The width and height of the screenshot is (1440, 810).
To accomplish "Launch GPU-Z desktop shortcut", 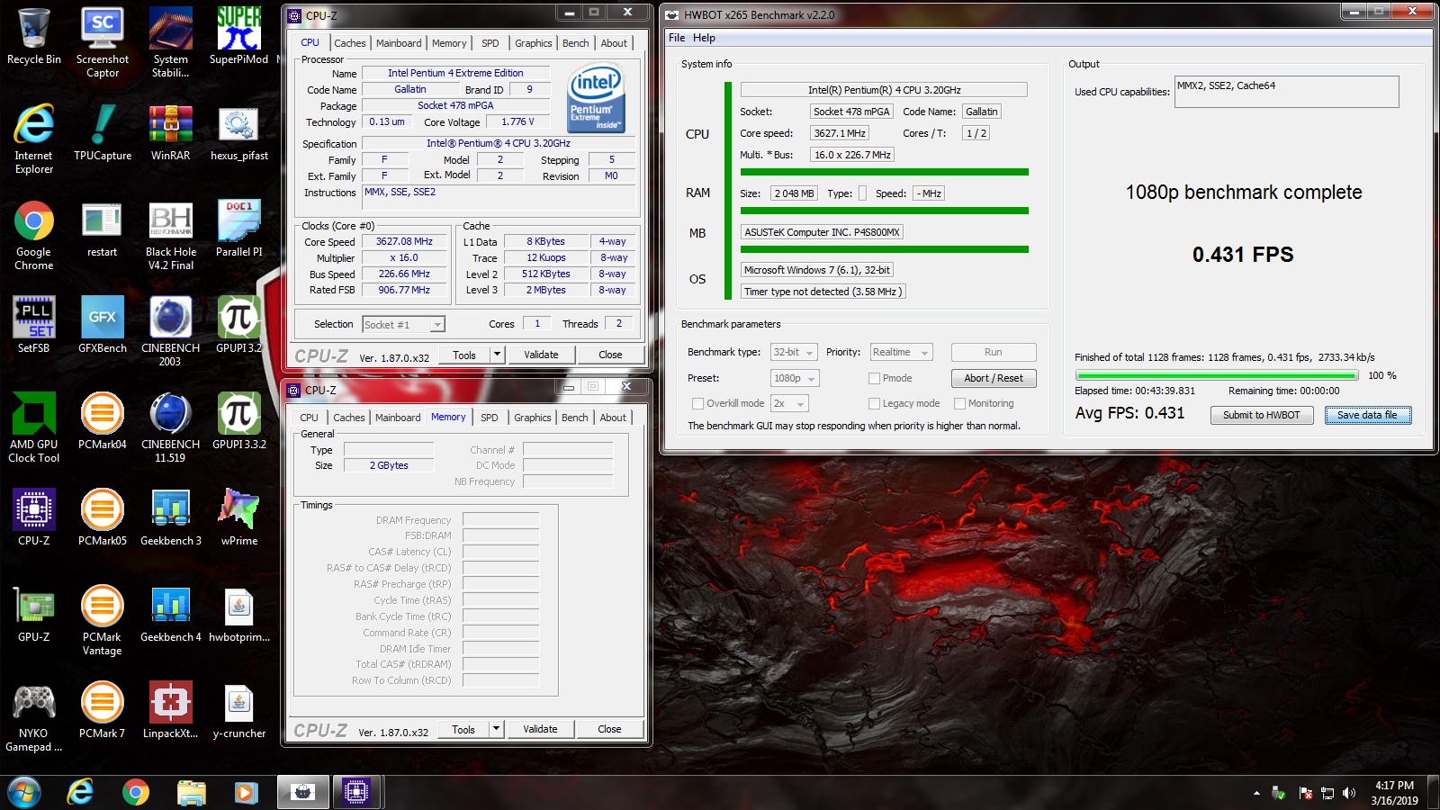I will 34,615.
